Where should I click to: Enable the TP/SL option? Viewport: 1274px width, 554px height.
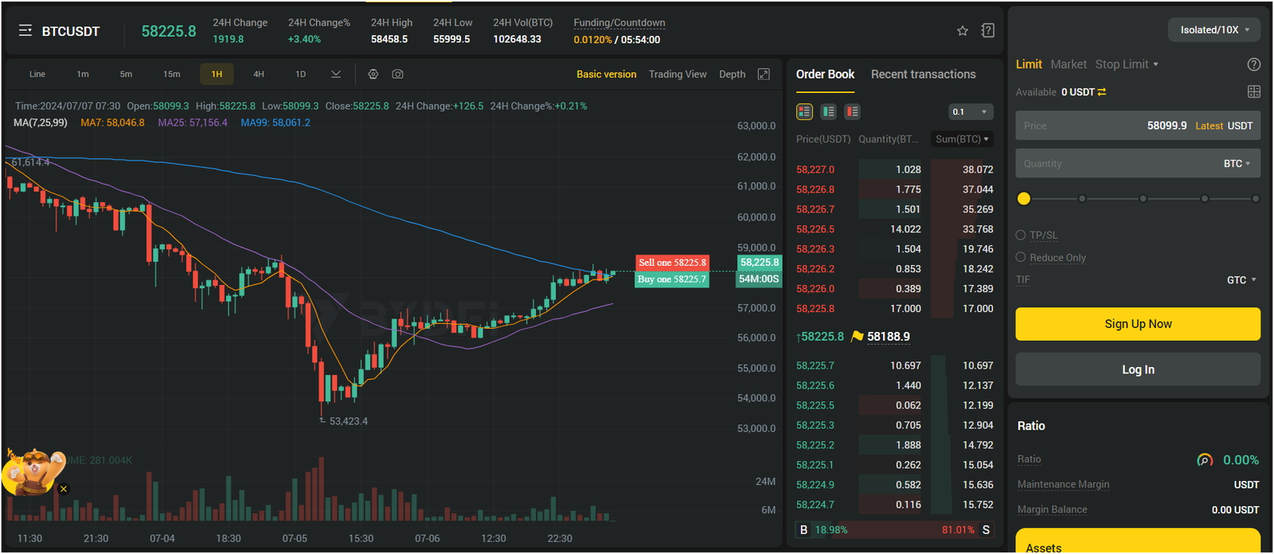pos(1021,235)
